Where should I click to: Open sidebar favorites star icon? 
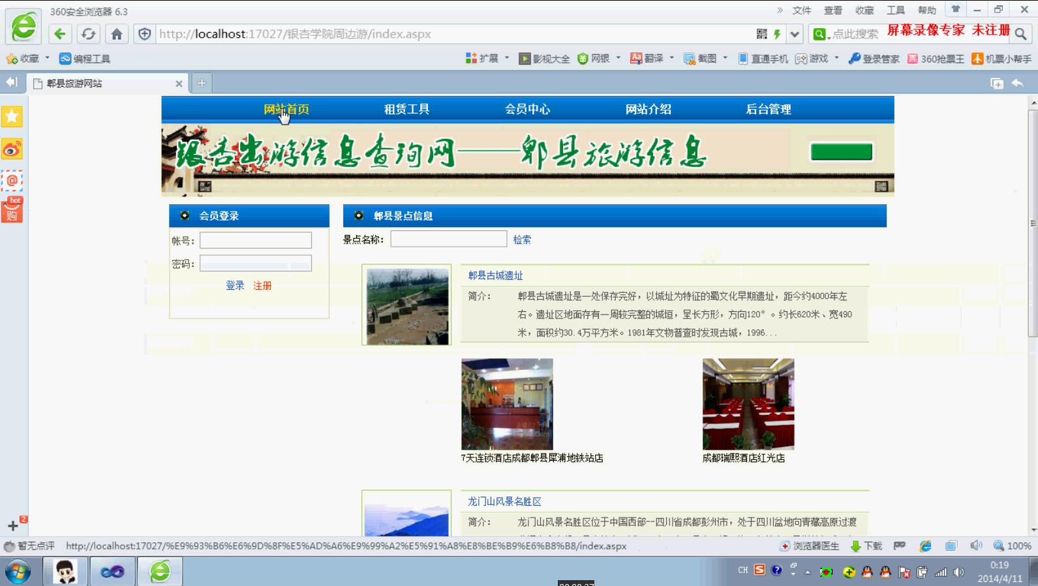12,117
